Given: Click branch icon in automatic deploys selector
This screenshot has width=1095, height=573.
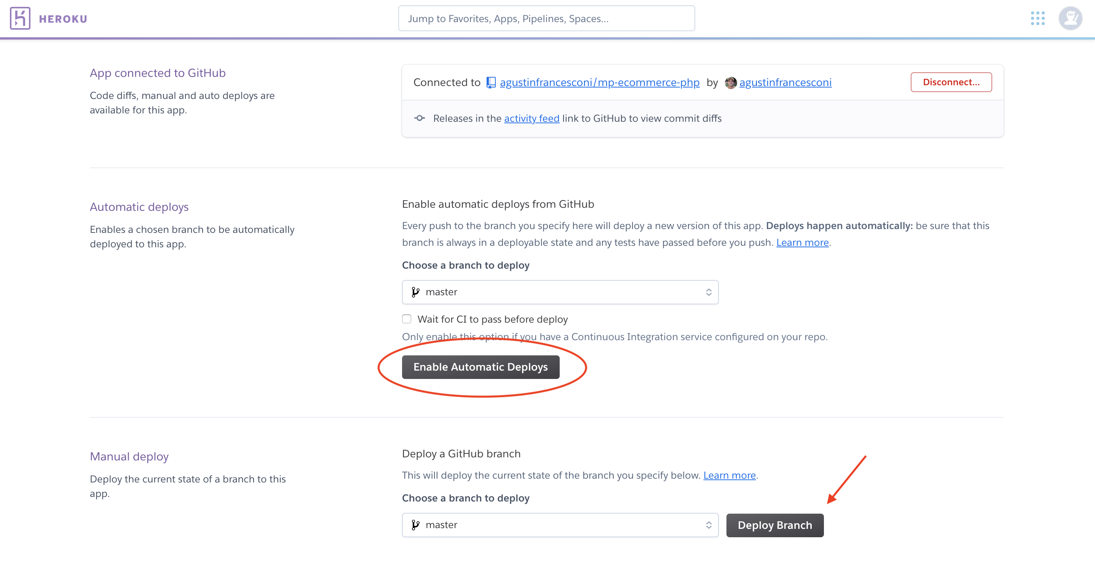Looking at the screenshot, I should click(x=415, y=292).
